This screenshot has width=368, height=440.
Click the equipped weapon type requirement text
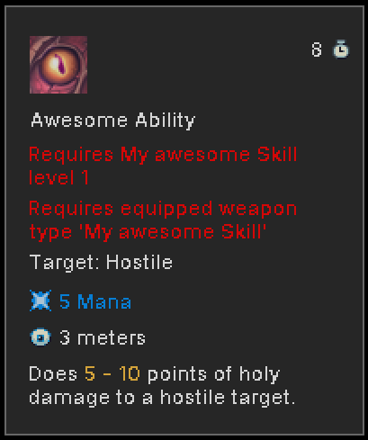(163, 220)
